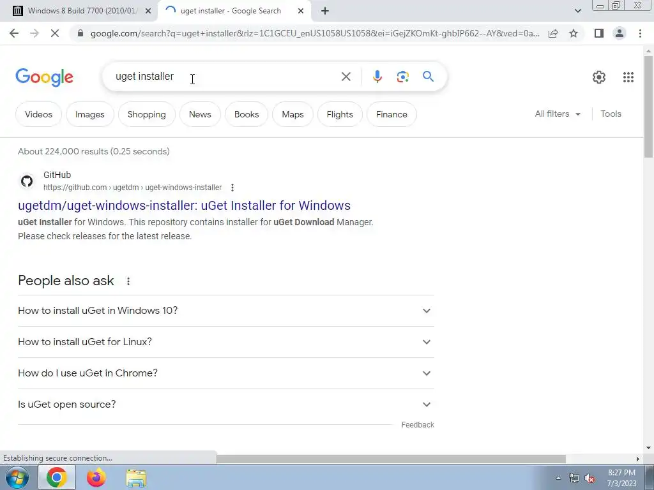654x490 pixels.
Task: Click the padlock site info icon
Action: 80,33
